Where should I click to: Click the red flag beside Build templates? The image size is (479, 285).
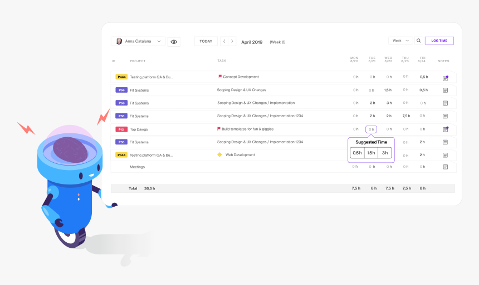tap(219, 129)
